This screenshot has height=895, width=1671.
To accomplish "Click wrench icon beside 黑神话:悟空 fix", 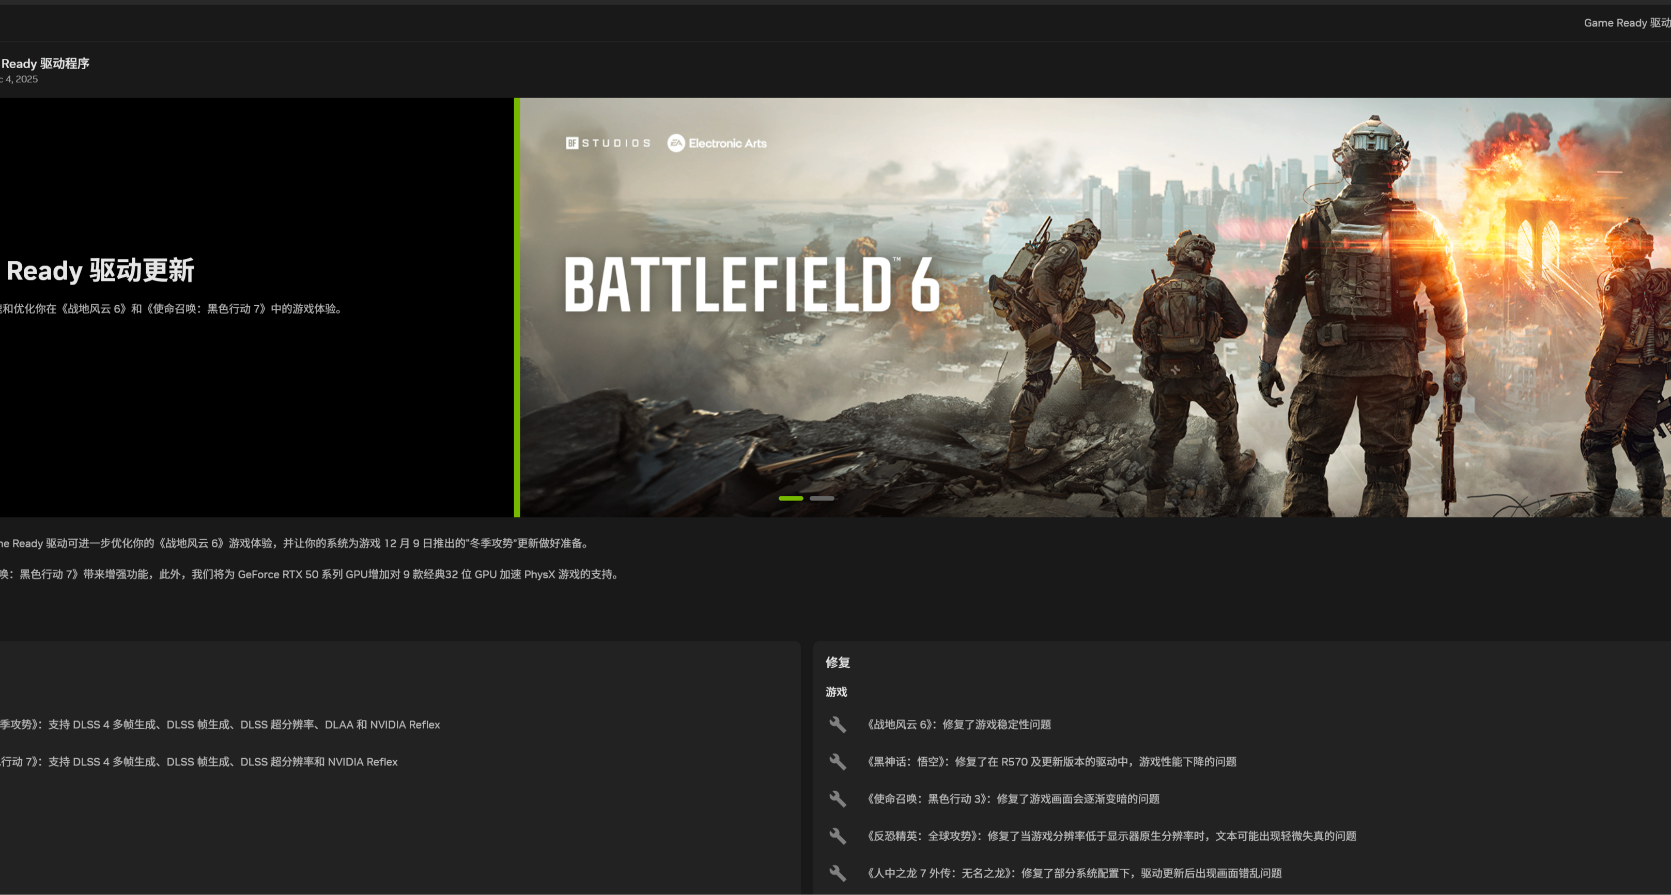I will click(838, 761).
